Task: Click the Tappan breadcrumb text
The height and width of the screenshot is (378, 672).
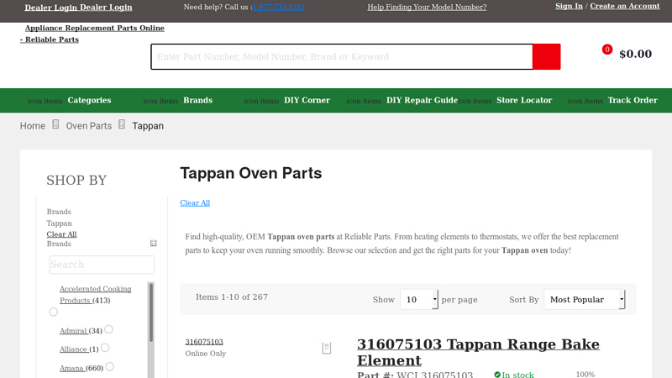Action: (148, 126)
